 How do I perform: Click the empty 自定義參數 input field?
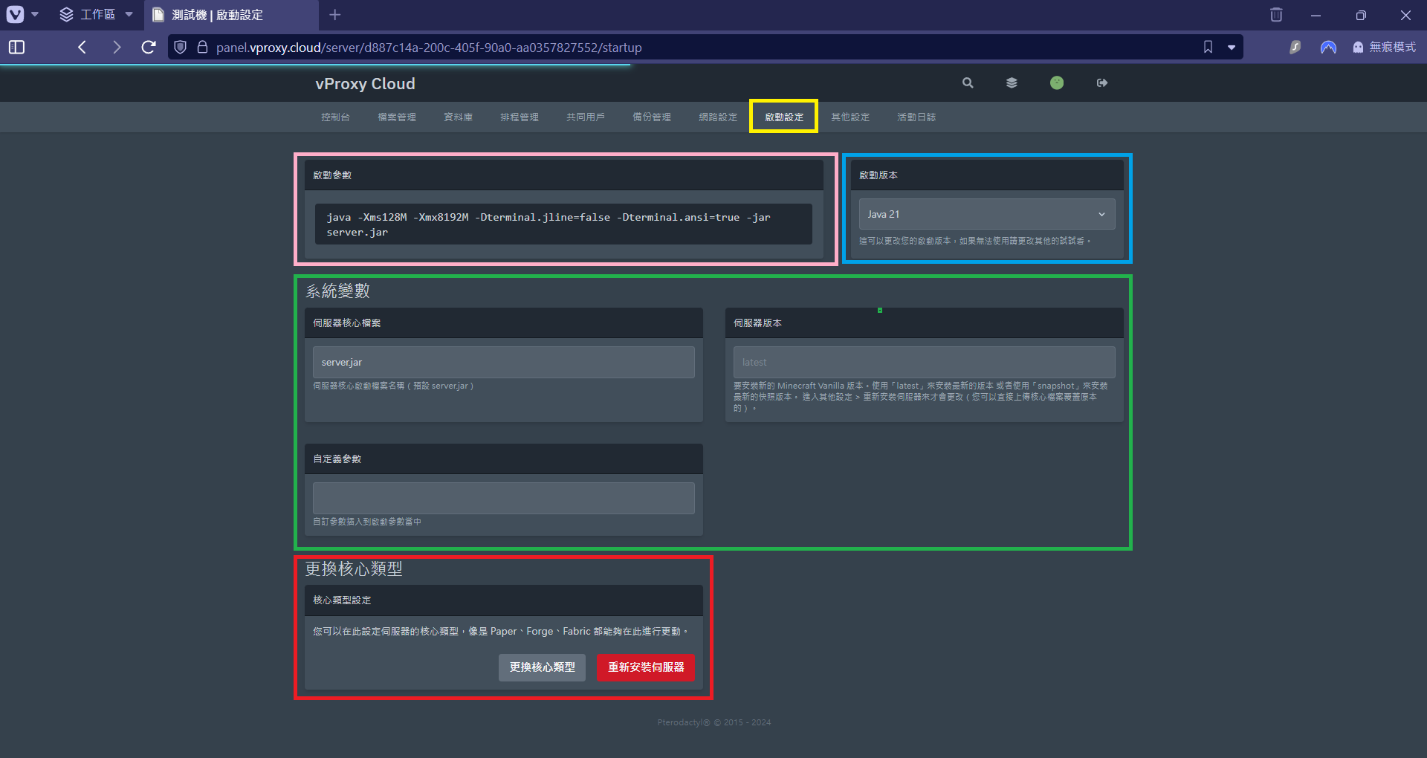point(503,498)
